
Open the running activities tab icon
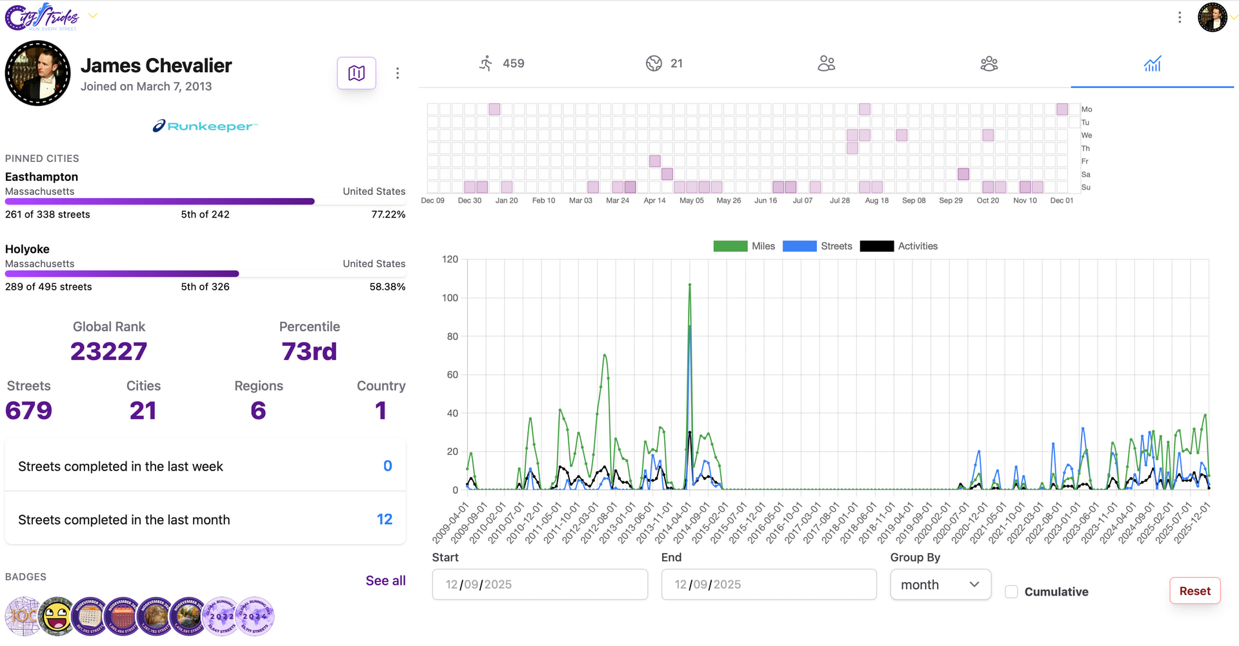pyautogui.click(x=486, y=63)
